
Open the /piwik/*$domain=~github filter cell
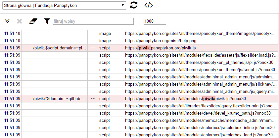tap(60, 99)
